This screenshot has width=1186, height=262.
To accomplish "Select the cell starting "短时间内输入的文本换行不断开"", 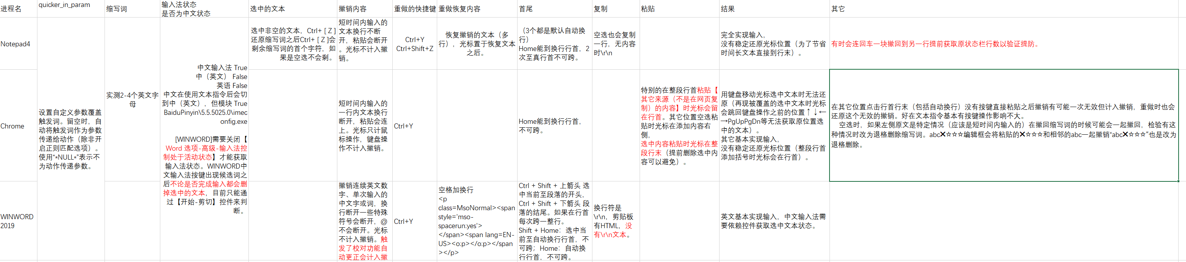I will (365, 44).
